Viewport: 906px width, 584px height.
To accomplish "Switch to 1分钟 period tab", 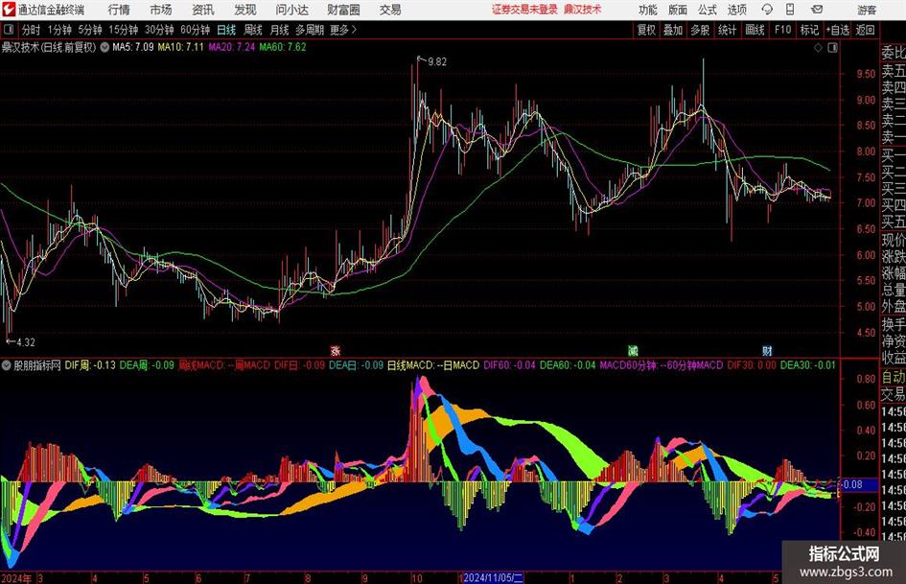I will (59, 30).
